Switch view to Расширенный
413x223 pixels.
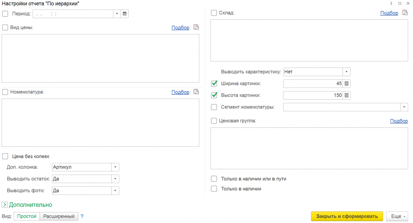[x=59, y=217]
